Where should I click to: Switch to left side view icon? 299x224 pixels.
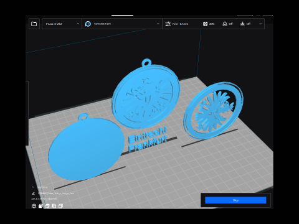[x=54, y=206]
